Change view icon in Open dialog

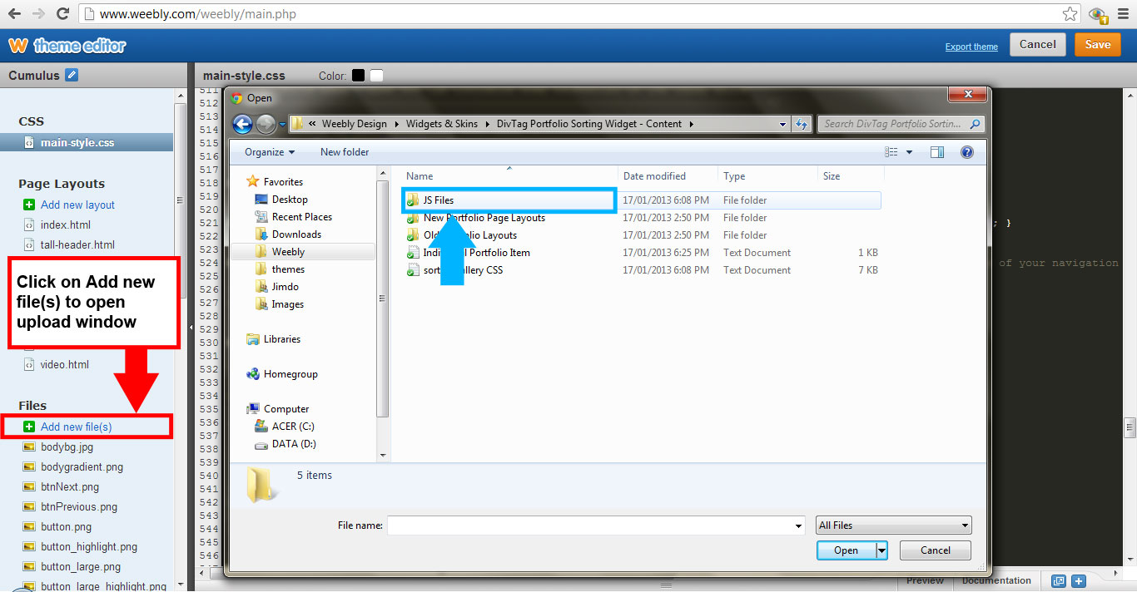tap(891, 152)
